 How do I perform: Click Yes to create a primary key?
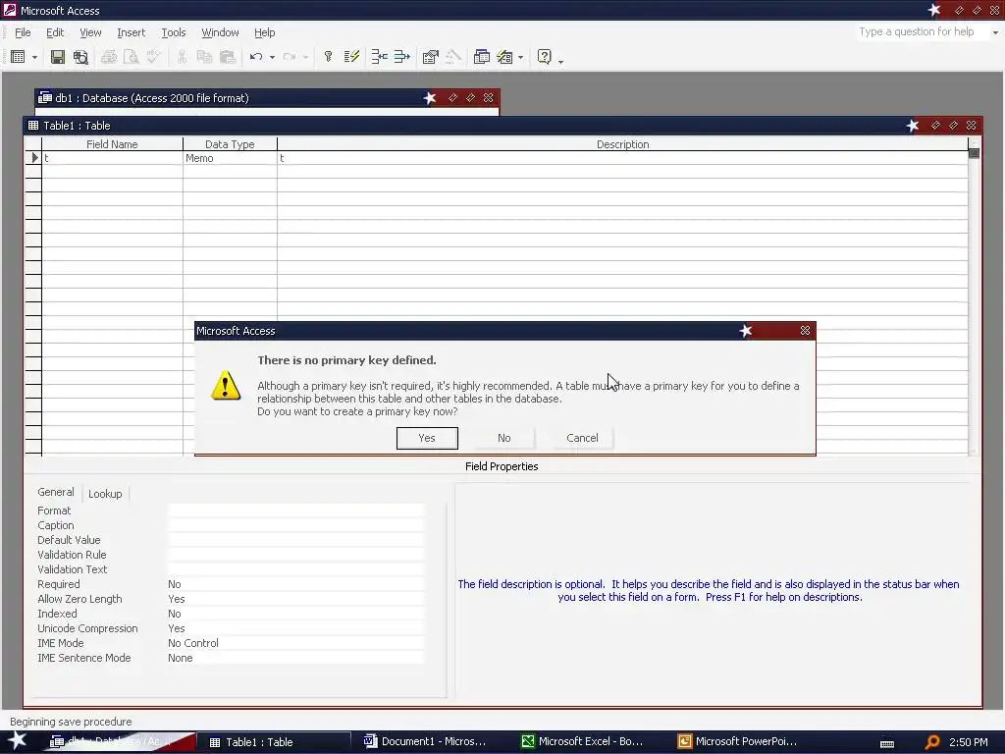coord(427,438)
